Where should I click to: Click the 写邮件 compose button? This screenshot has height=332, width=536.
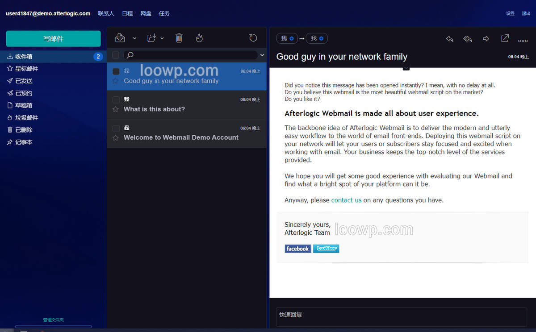[x=53, y=39]
